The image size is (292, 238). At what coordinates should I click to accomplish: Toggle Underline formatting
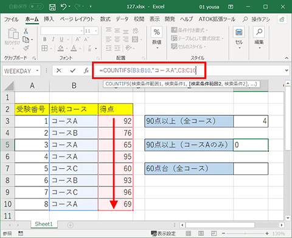(x=61, y=39)
